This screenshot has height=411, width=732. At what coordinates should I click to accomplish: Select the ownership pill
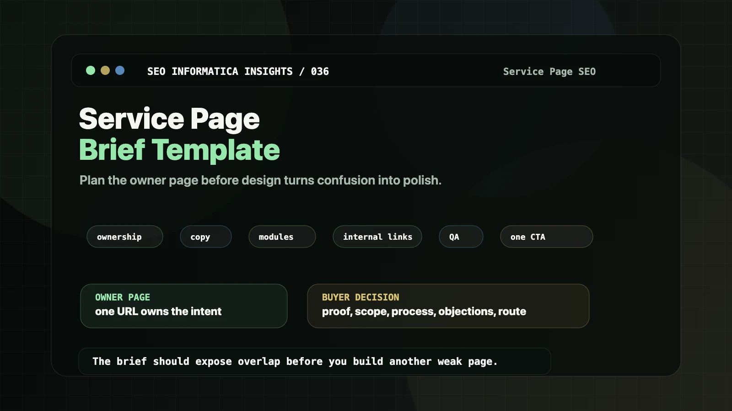click(125, 237)
